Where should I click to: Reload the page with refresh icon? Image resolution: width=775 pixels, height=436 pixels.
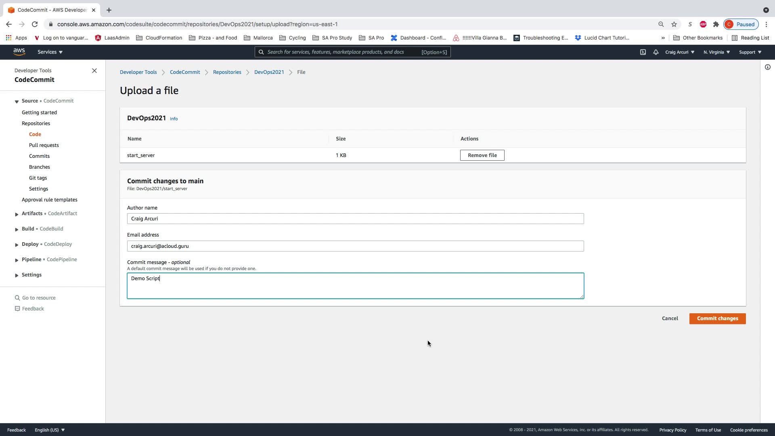point(35,24)
